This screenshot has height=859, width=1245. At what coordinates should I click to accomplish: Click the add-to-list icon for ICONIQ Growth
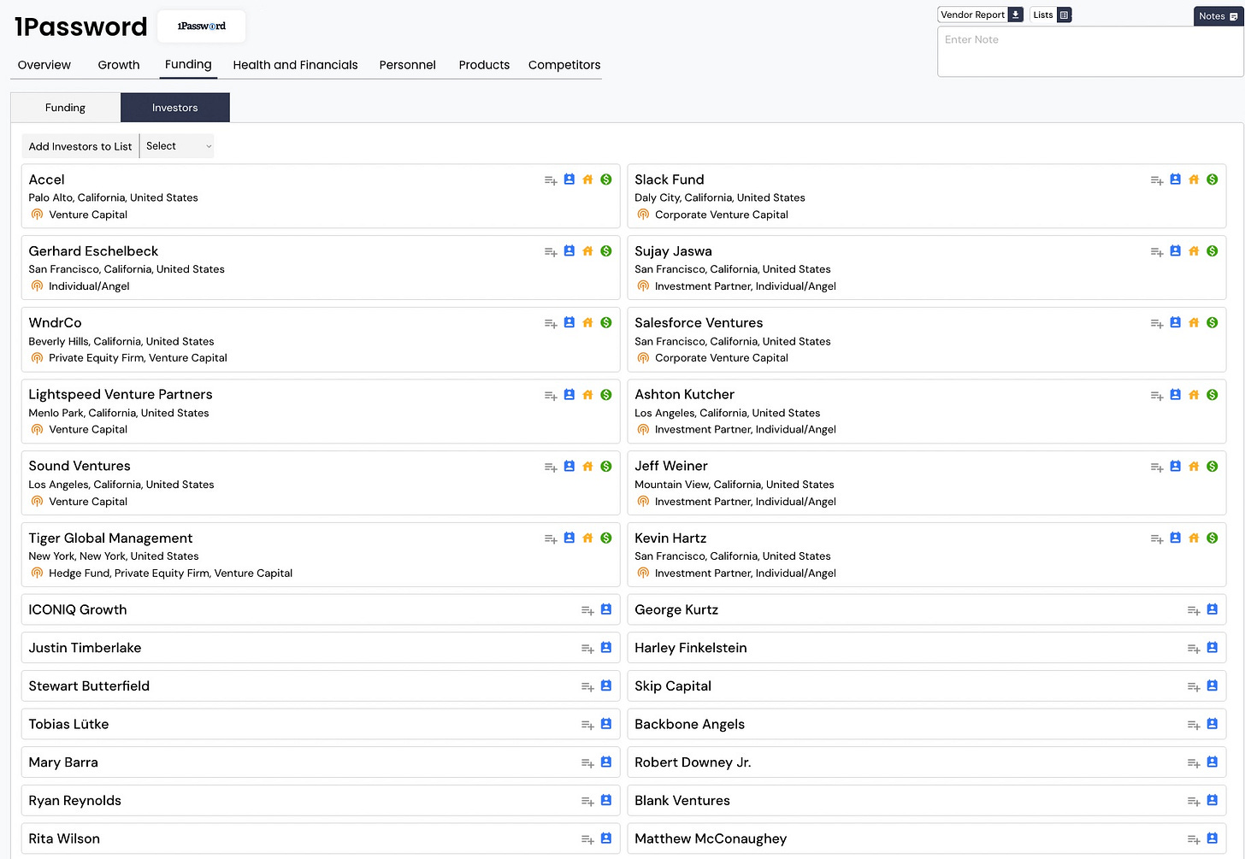(x=587, y=611)
